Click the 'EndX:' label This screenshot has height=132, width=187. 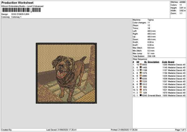pyautogui.click(x=136, y=42)
